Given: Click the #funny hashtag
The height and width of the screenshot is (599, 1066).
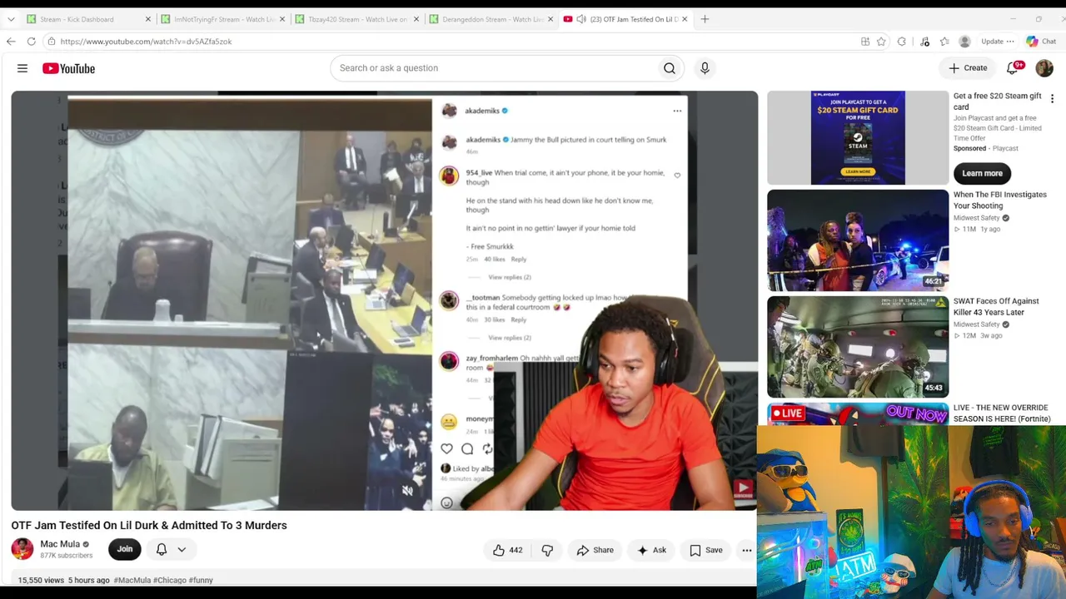Looking at the screenshot, I should tap(201, 580).
